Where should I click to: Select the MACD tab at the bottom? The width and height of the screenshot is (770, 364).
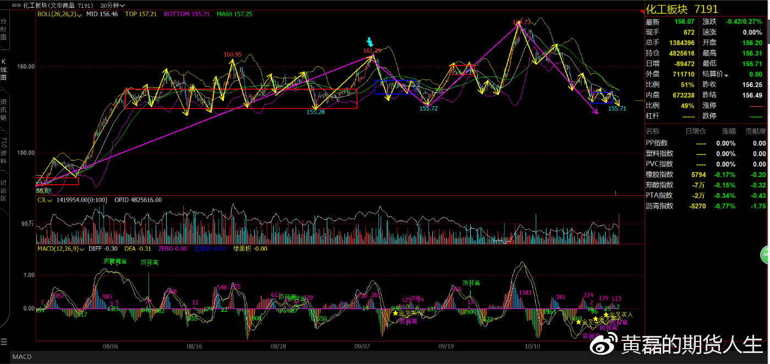tap(22, 357)
